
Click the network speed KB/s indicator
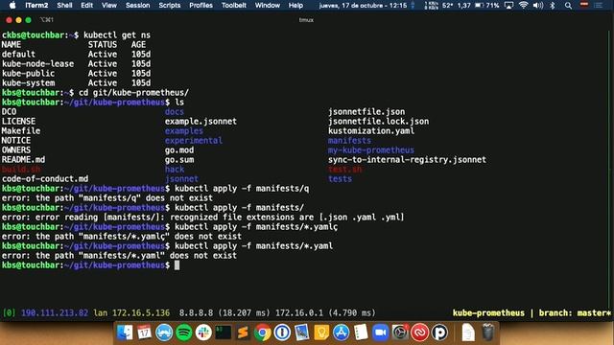tap(431, 6)
